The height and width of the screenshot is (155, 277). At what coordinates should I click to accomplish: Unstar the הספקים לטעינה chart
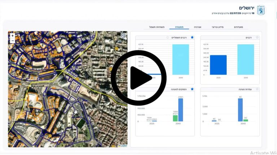[x=192, y=89]
